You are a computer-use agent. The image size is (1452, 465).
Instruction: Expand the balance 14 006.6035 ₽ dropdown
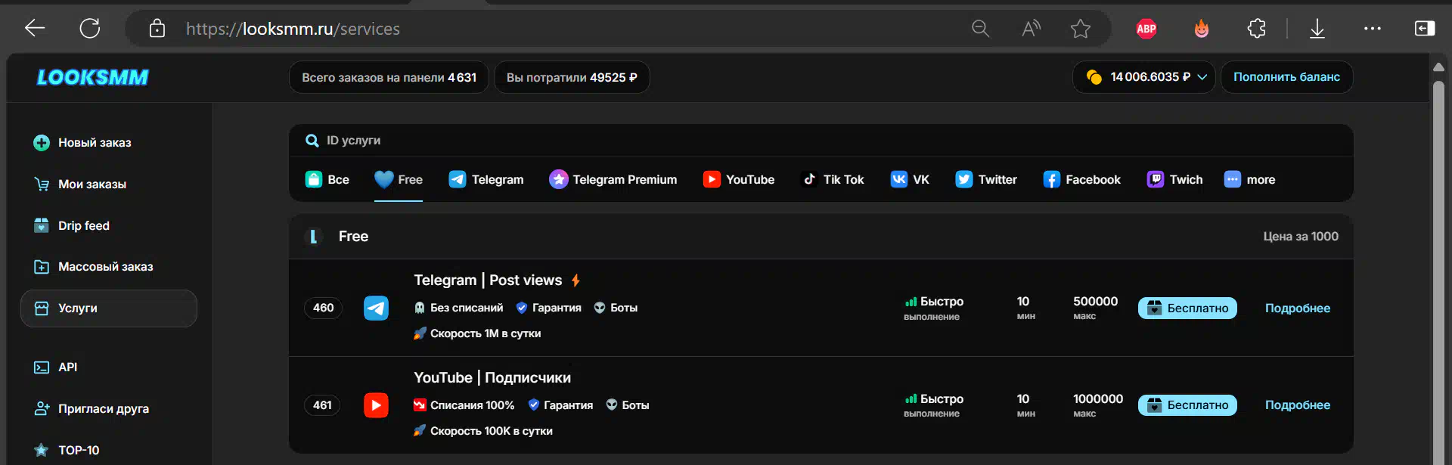point(1143,77)
